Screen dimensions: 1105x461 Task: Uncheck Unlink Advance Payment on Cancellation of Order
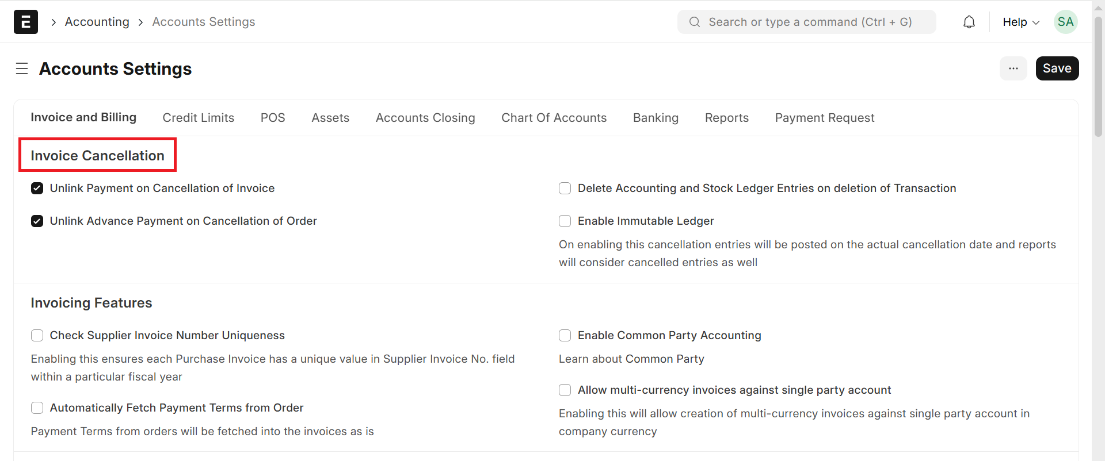37,221
